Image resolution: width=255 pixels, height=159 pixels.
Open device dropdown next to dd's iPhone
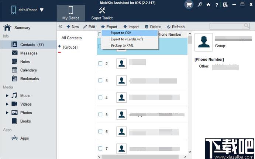coord(42,10)
